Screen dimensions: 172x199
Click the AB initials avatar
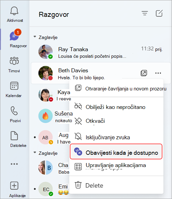pos(45,137)
